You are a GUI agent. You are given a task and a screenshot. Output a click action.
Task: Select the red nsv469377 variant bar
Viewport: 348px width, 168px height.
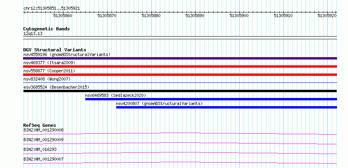pos(180,66)
